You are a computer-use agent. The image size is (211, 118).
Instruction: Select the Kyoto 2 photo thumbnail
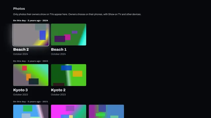(x=69, y=75)
